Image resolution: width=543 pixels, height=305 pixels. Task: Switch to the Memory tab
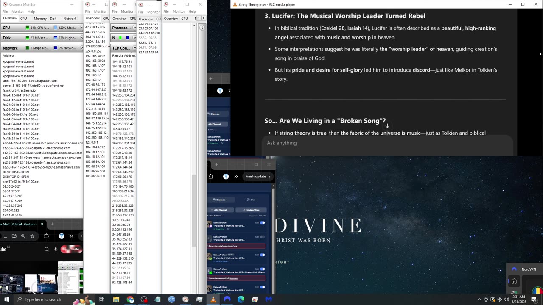pos(40,19)
